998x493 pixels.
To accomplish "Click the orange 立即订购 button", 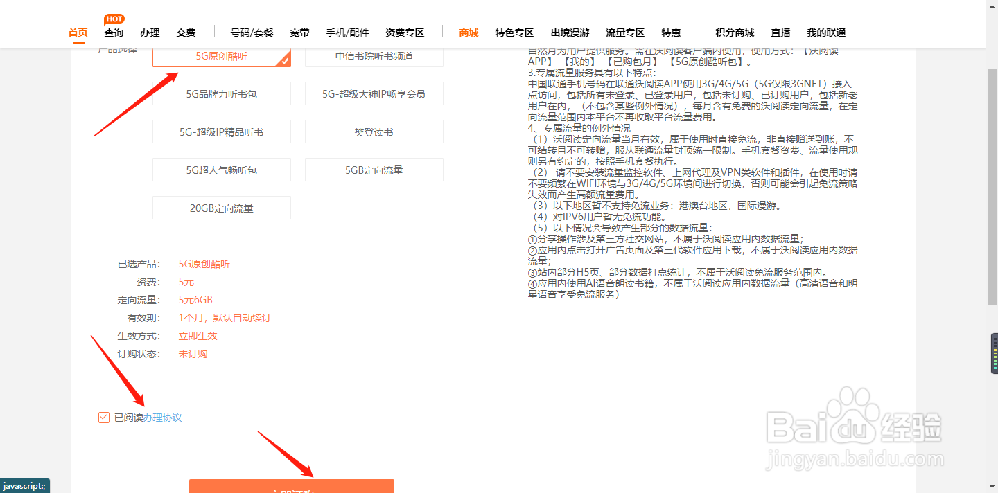I will [x=292, y=486].
